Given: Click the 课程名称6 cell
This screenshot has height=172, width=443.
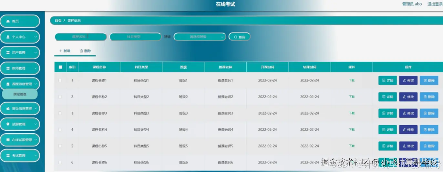Looking at the screenshot, I should point(99,162).
